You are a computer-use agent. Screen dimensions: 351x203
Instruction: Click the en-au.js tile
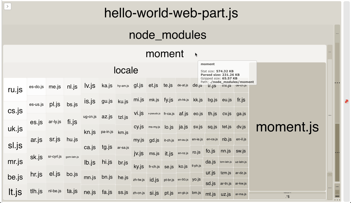click(x=183, y=140)
